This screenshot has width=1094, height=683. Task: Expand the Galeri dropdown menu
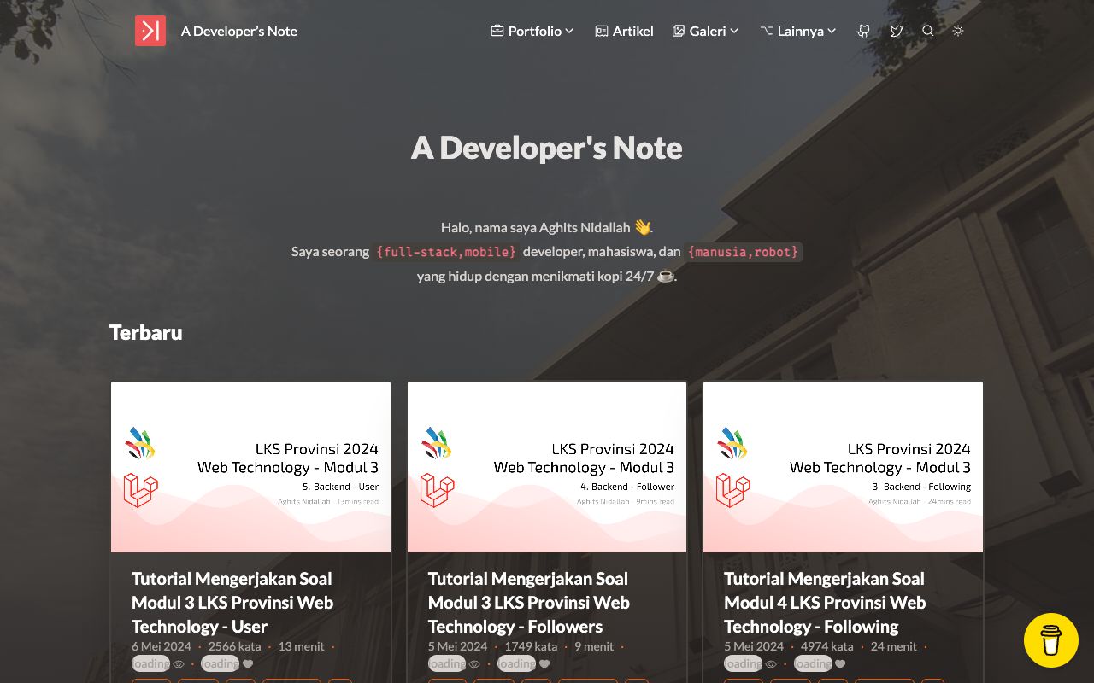[x=706, y=31]
